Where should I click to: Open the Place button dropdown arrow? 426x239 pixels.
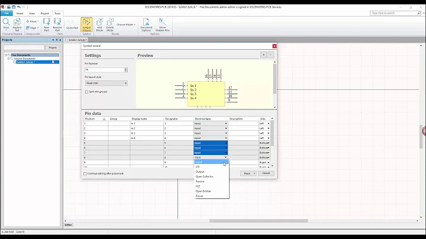coord(254,173)
